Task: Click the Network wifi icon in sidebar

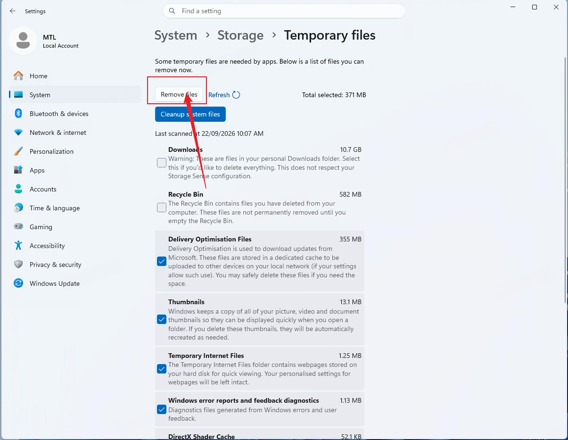Action: (x=18, y=133)
